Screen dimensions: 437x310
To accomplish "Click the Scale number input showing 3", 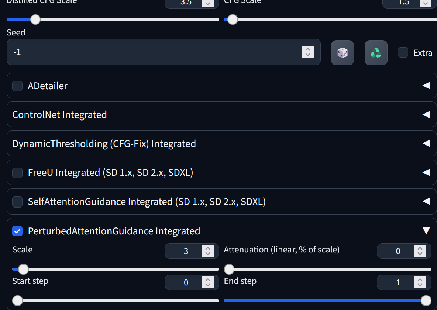I will coord(192,251).
